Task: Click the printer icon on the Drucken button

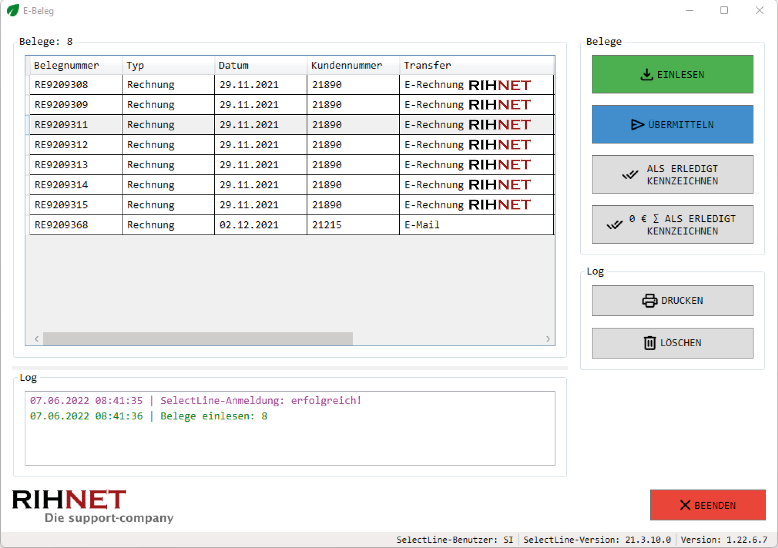Action: tap(650, 301)
